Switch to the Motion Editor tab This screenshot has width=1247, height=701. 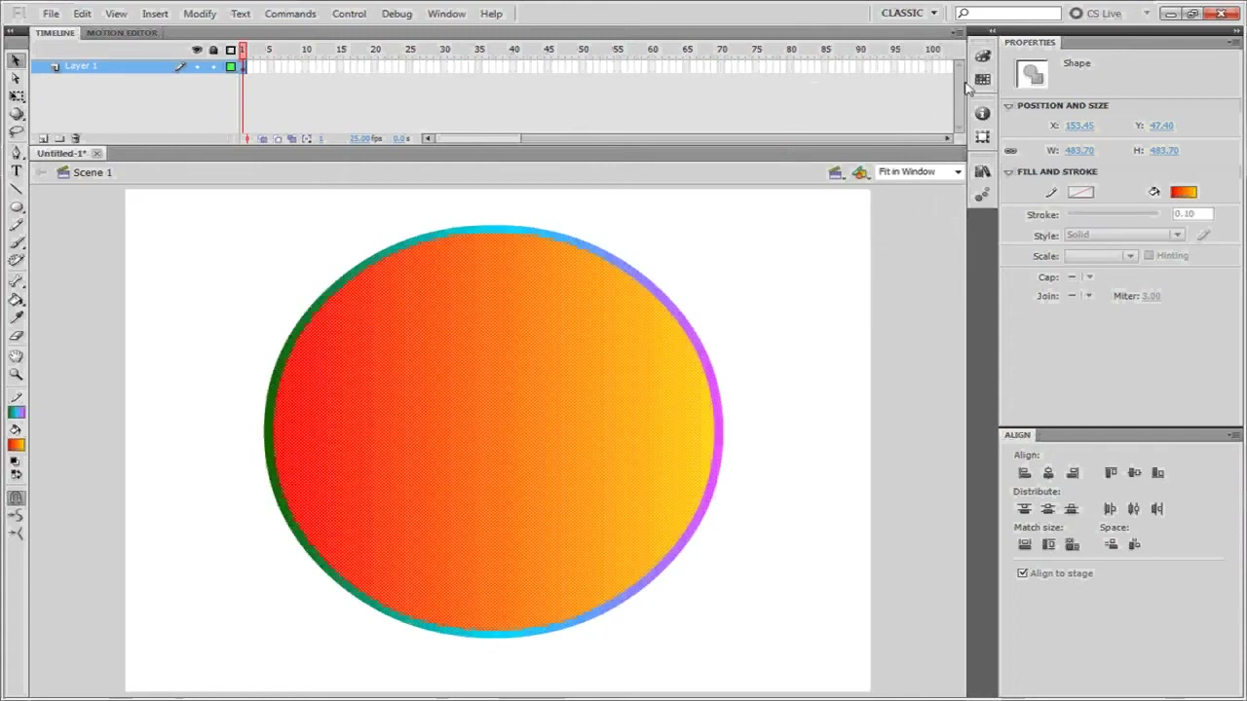coord(122,33)
